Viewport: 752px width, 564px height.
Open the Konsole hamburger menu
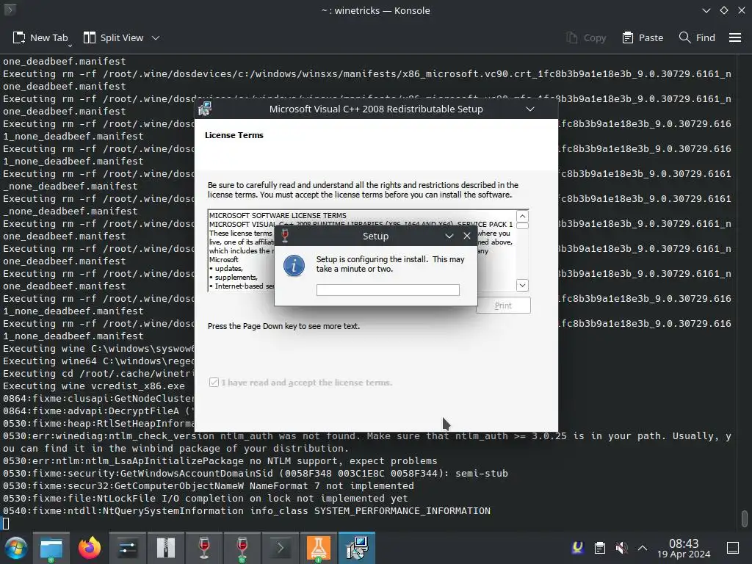coord(735,38)
